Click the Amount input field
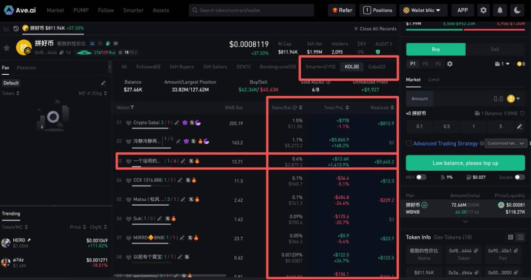This screenshot has width=531, height=280. (x=465, y=98)
